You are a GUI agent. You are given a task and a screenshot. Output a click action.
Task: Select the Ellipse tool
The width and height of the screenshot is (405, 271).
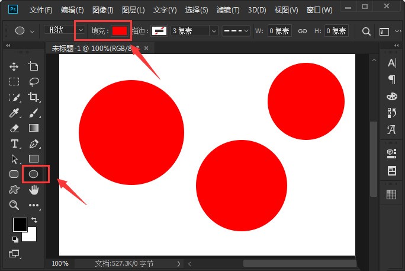(34, 174)
